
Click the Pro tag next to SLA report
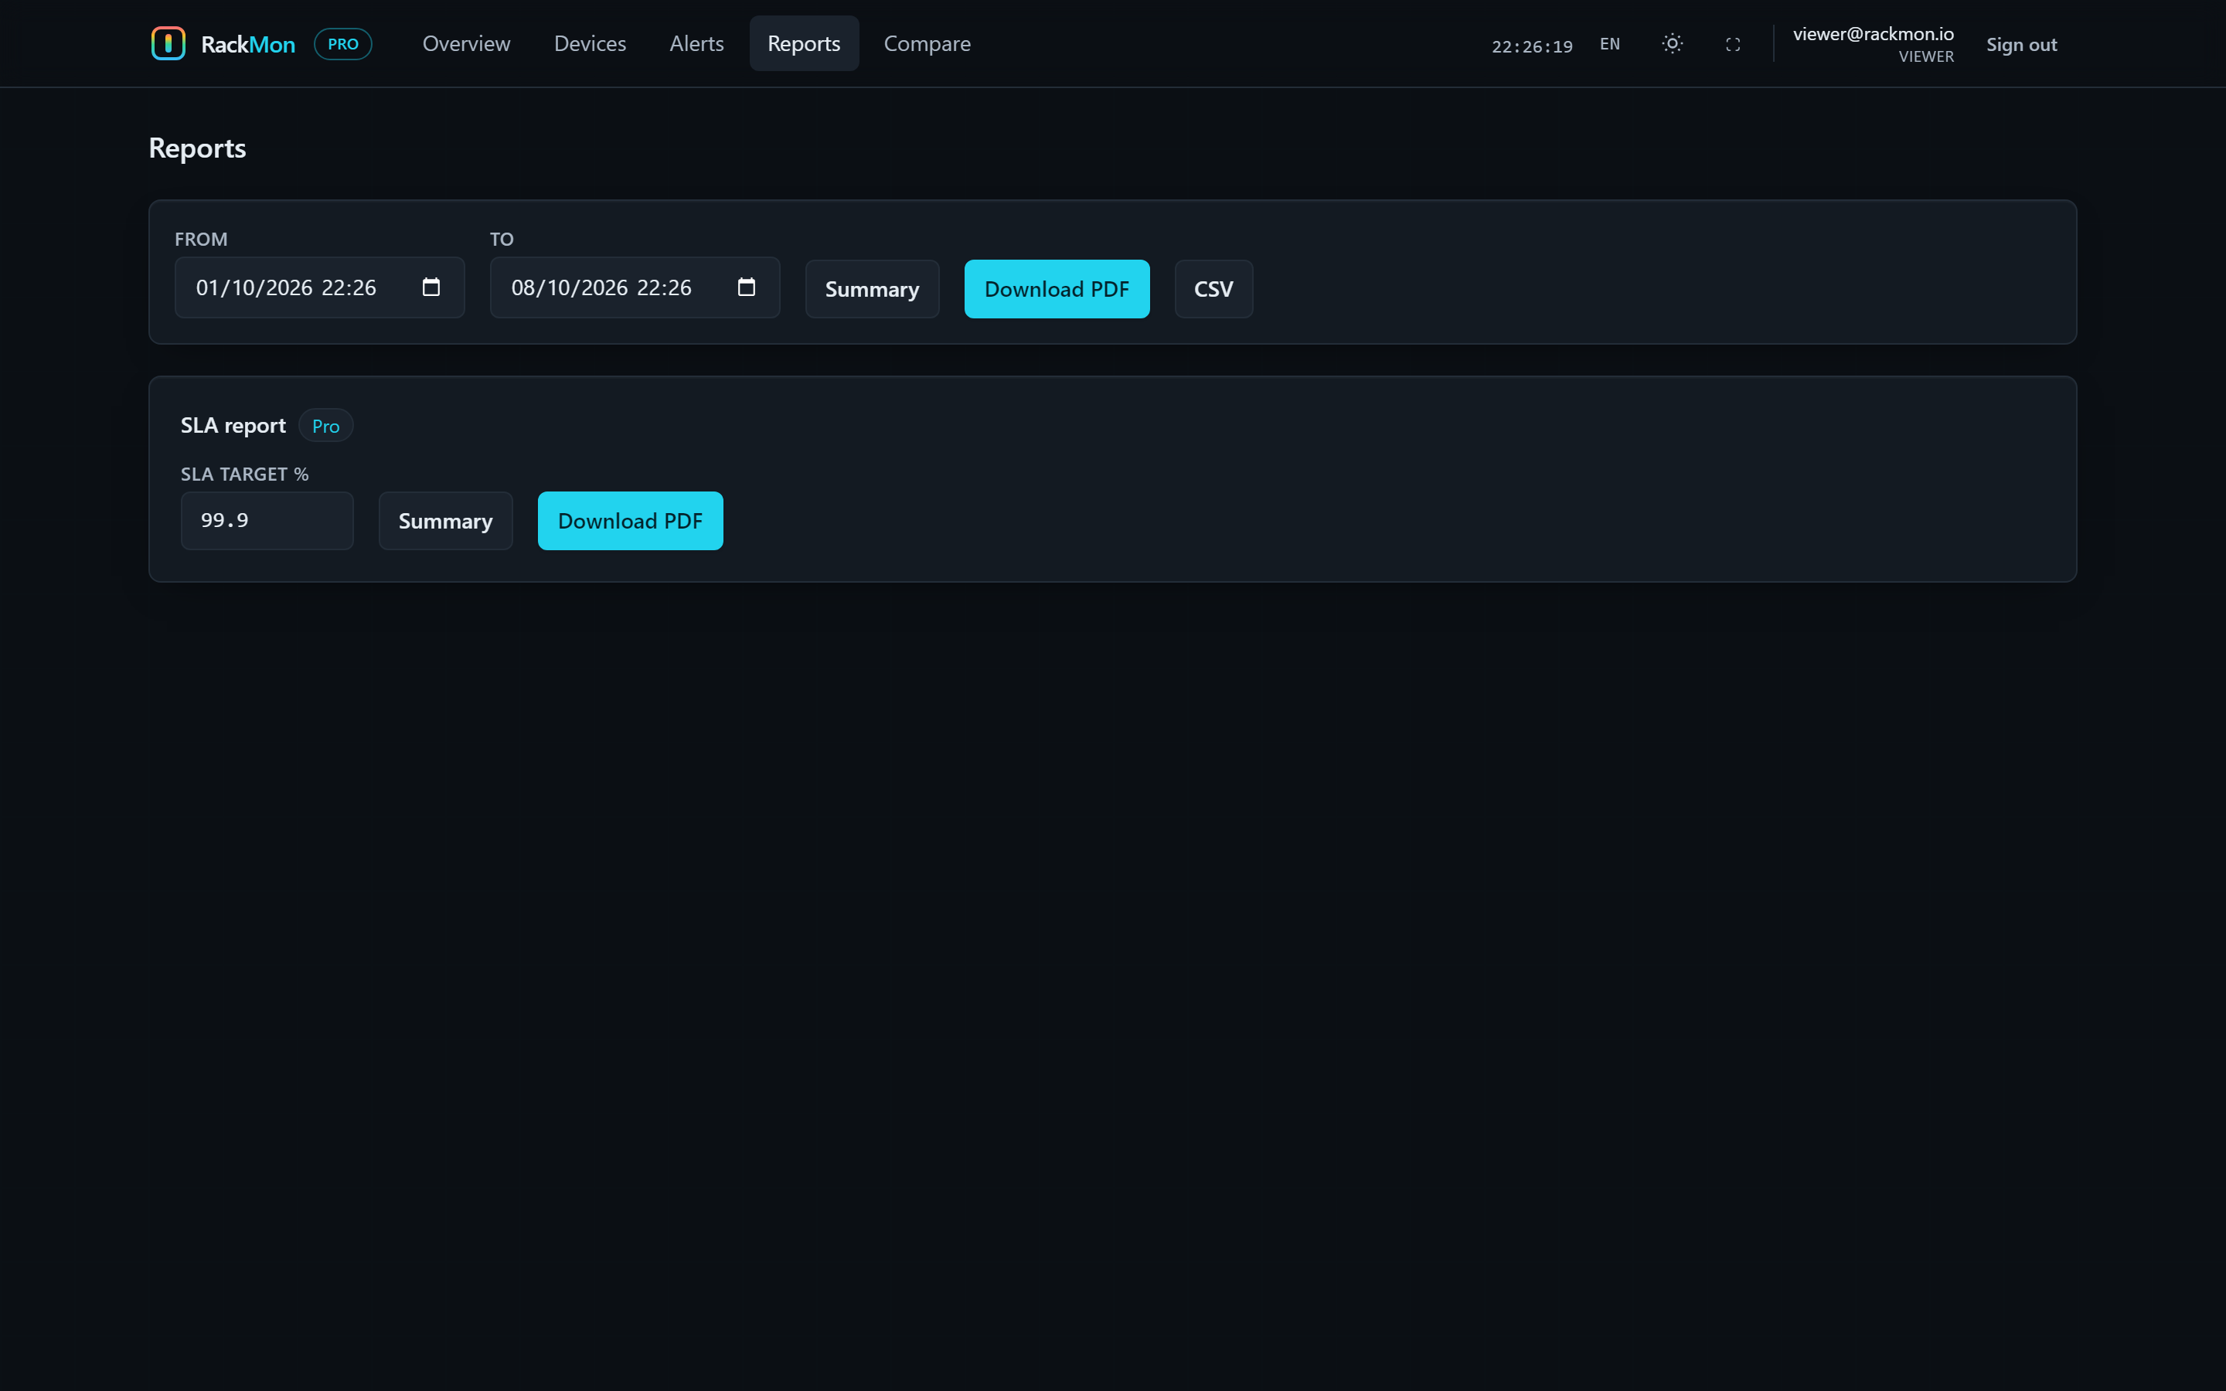[325, 426]
